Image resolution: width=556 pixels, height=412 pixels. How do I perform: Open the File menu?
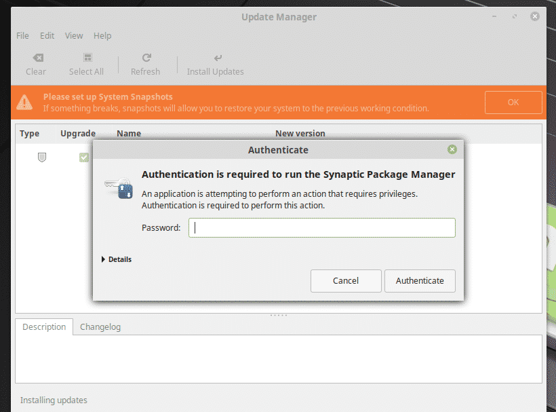(x=22, y=35)
